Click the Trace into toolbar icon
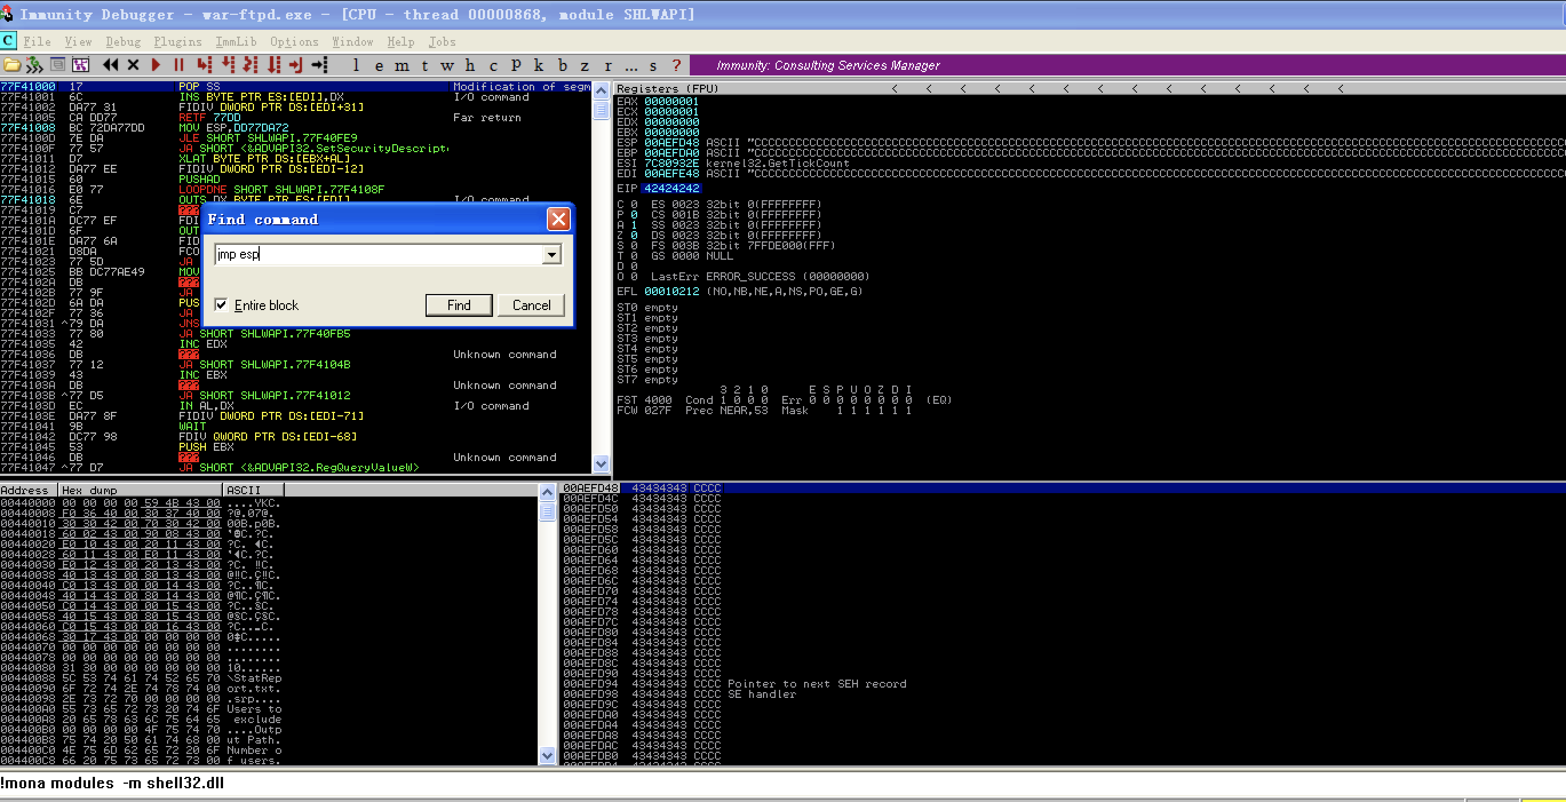This screenshot has height=802, width=1566. click(251, 65)
